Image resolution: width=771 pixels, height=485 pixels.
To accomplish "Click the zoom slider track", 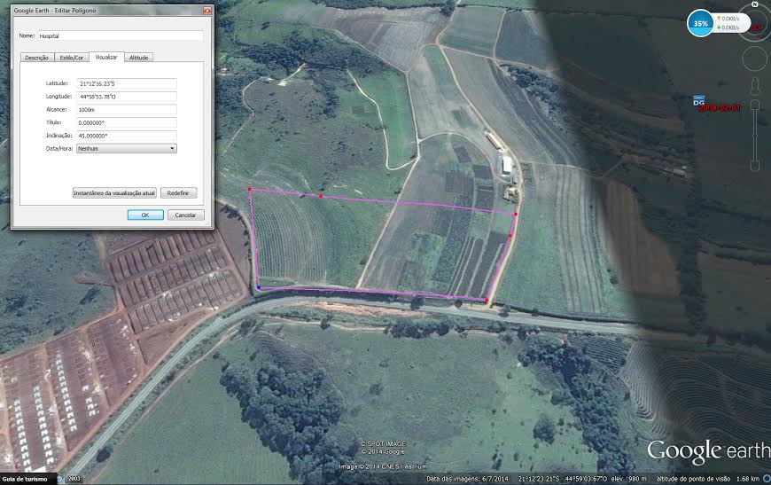I will pos(755,135).
